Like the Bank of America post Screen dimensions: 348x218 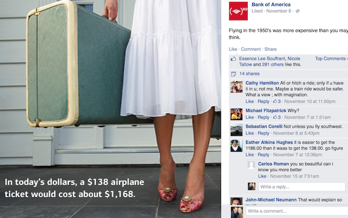233,49
